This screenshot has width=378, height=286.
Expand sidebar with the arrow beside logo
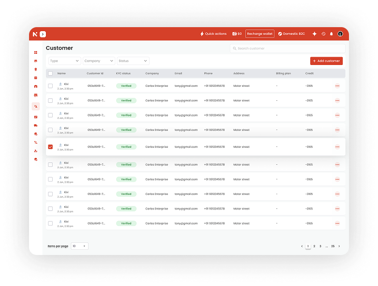(43, 34)
